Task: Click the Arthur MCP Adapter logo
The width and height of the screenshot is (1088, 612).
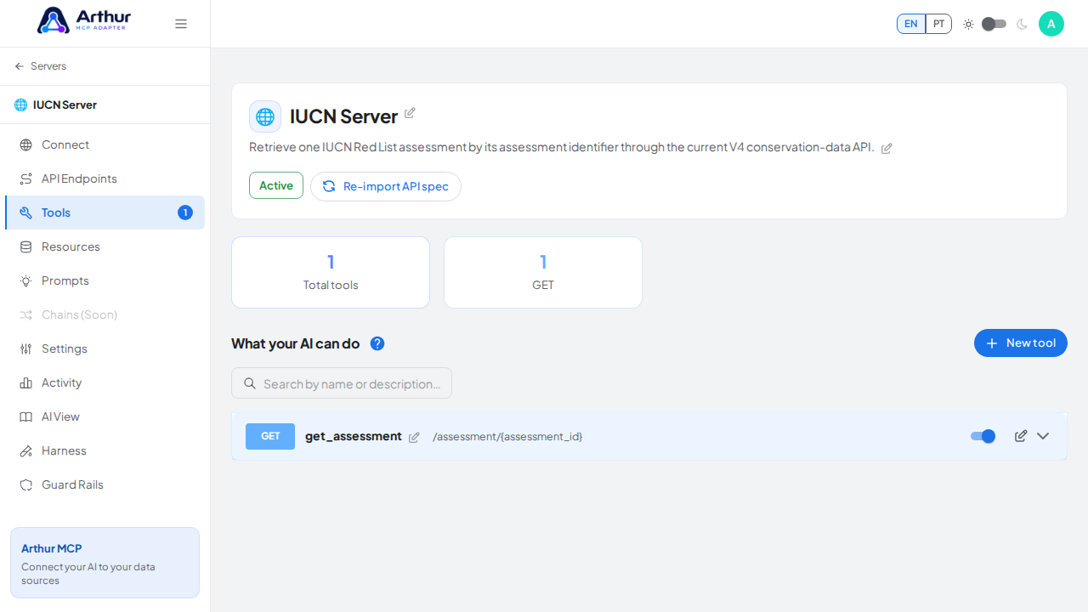Action: 84,20
